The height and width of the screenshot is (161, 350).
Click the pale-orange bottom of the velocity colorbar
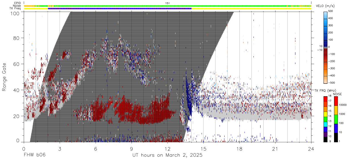click(325, 80)
